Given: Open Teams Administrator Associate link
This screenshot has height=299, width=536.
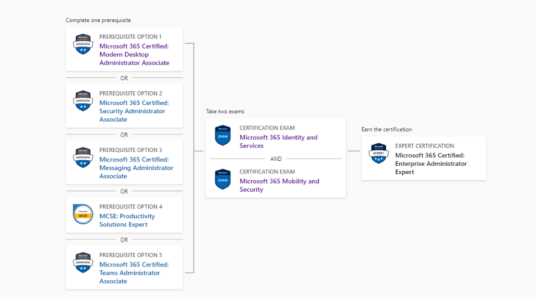Looking at the screenshot, I should 134,272.
